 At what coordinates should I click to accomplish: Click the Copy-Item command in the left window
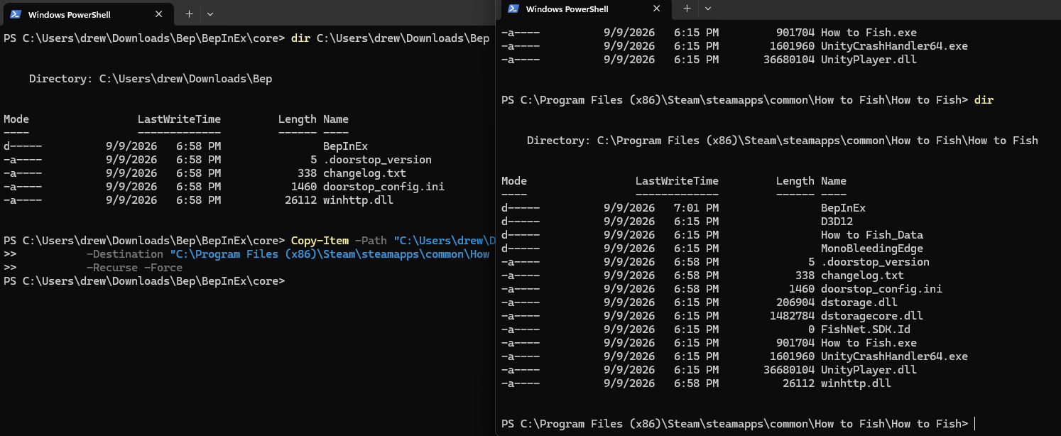320,241
